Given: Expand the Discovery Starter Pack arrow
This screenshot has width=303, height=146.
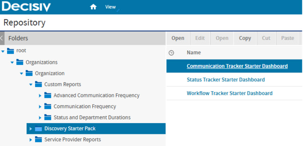Looking at the screenshot, I should [x=31, y=129].
